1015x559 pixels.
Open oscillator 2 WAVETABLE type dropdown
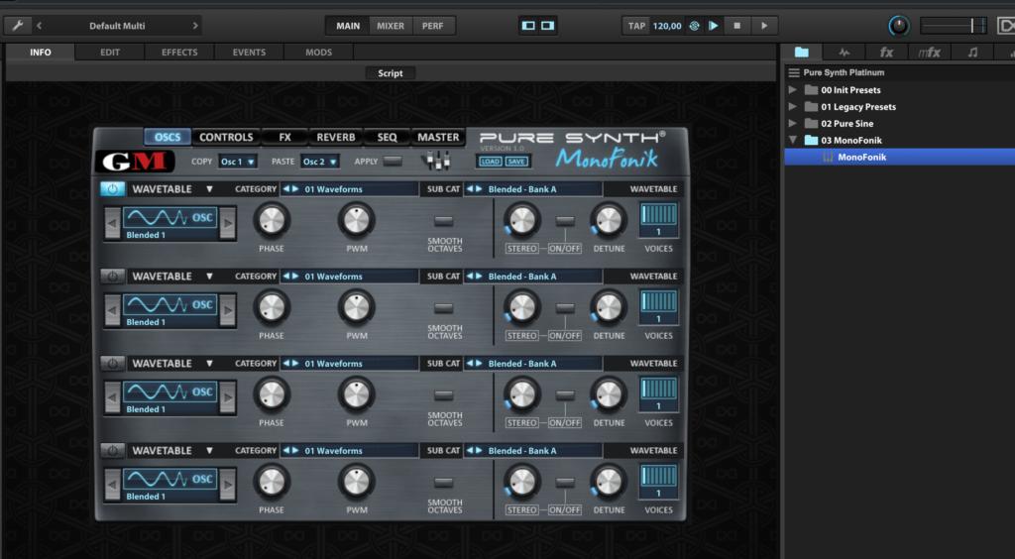pos(172,277)
